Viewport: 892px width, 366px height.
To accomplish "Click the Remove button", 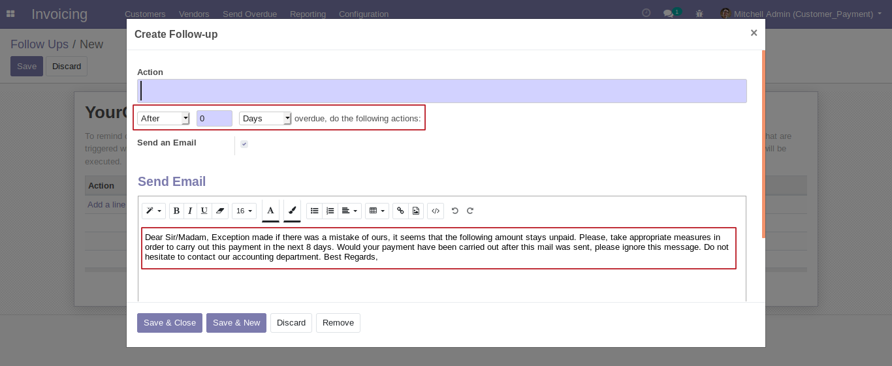I will click(338, 323).
